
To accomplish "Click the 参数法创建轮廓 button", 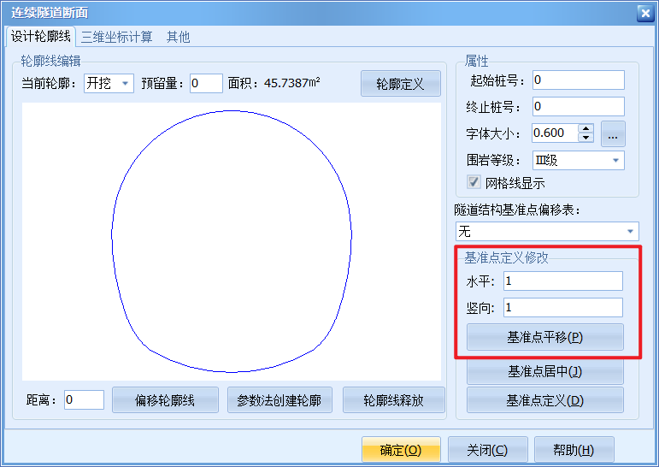I will (x=279, y=400).
